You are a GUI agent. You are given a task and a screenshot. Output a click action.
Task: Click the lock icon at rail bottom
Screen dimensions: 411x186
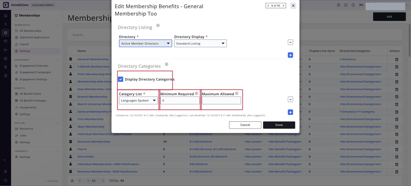coord(6,180)
